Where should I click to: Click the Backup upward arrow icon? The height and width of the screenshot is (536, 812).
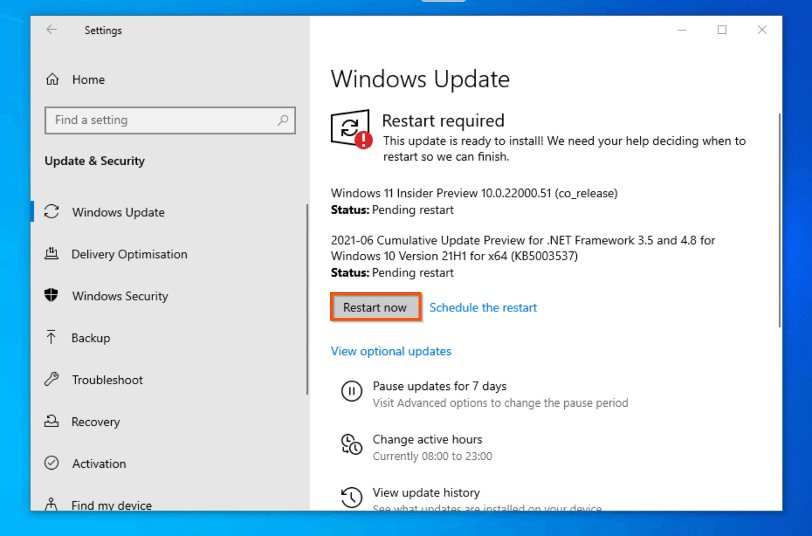tap(51, 337)
